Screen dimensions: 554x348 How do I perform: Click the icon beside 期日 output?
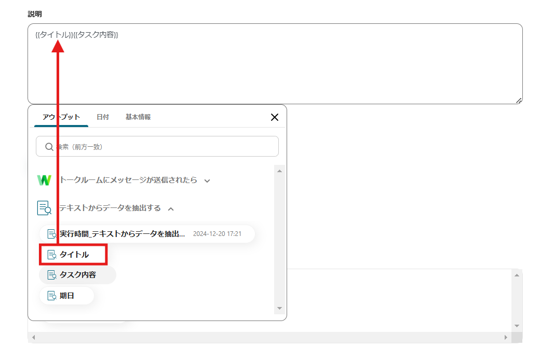[x=53, y=296]
